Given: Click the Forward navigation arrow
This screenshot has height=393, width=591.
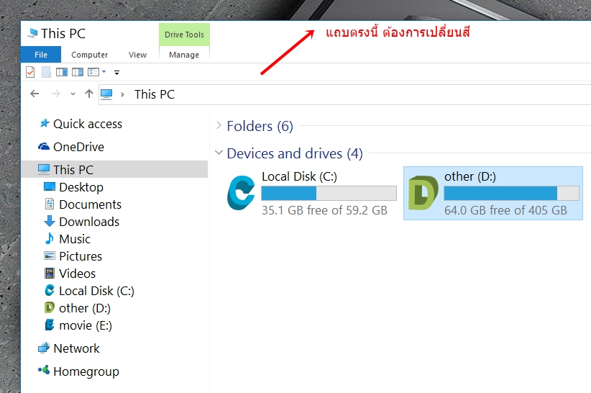Looking at the screenshot, I should (56, 94).
